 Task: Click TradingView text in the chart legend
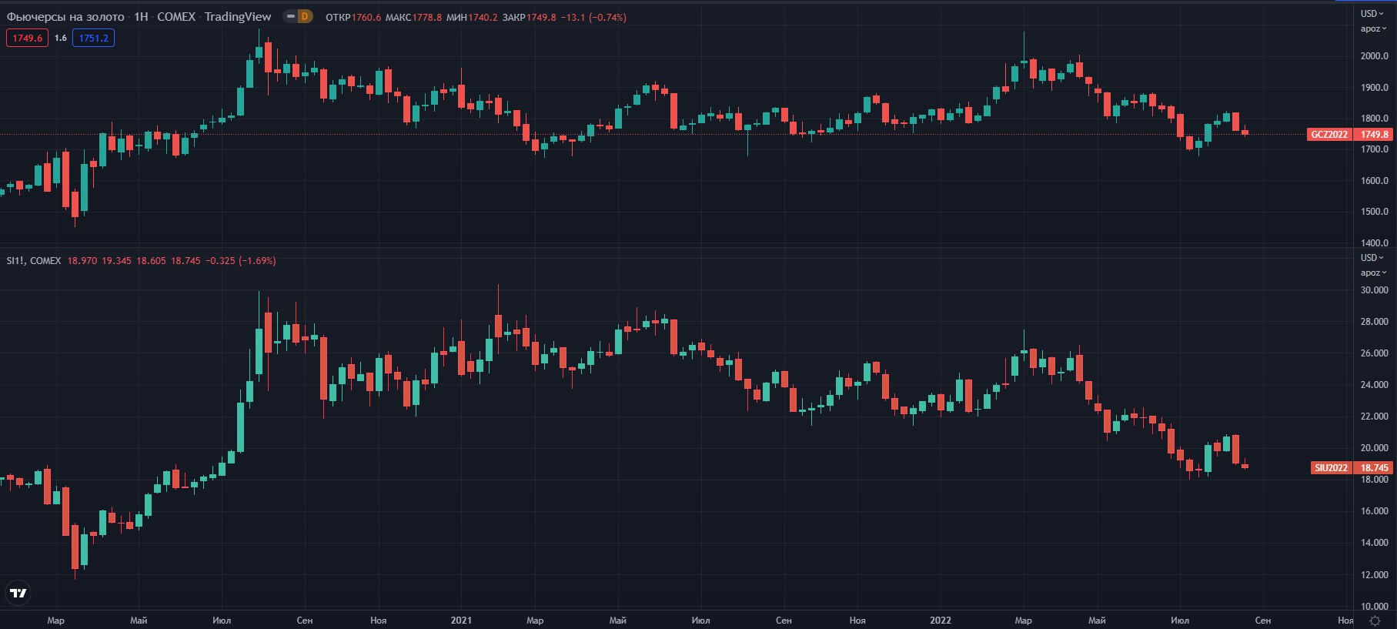tap(238, 16)
